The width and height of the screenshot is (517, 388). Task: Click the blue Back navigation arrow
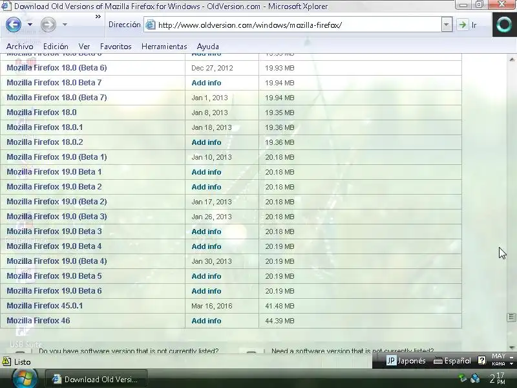pyautogui.click(x=14, y=25)
